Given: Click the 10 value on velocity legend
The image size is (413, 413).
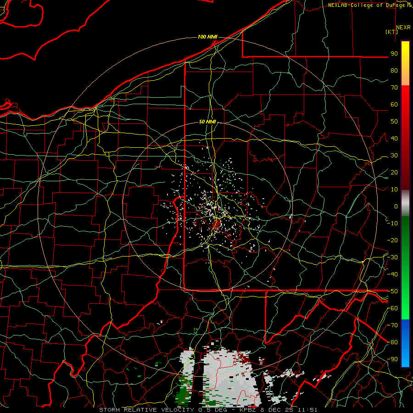Looking at the screenshot, I should coord(394,190).
